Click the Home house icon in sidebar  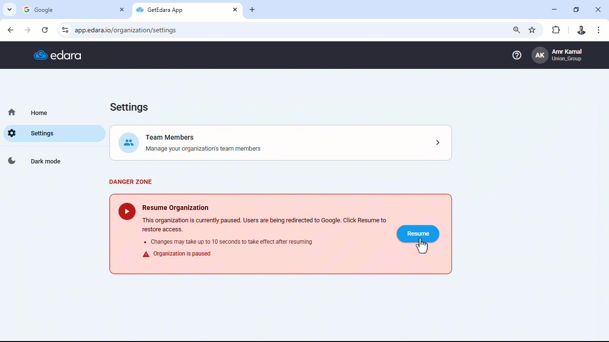coord(11,113)
